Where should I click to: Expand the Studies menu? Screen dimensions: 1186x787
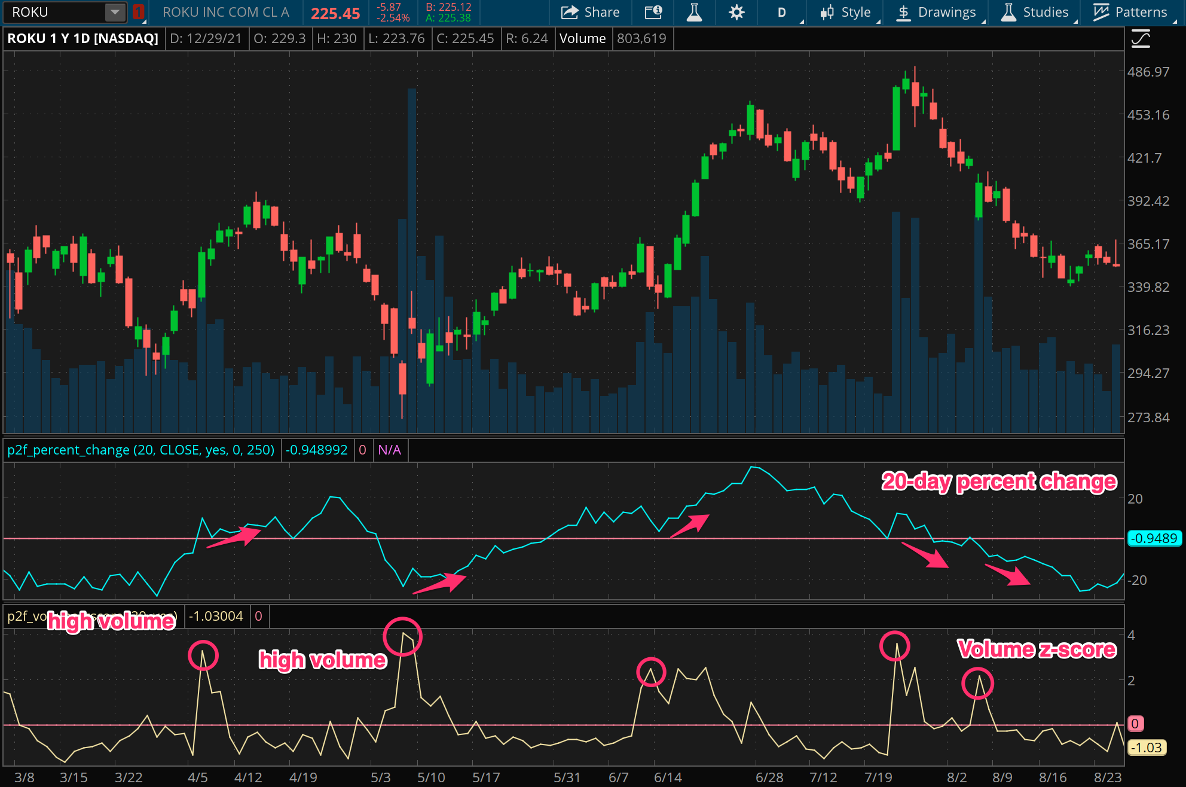pyautogui.click(x=1075, y=21)
